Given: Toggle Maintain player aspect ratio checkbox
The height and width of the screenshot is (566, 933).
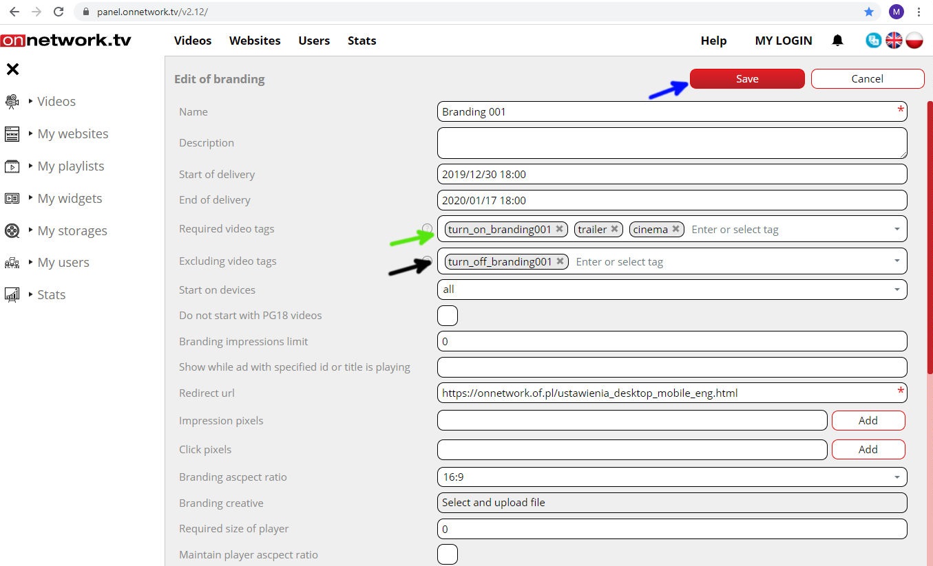Looking at the screenshot, I should [x=448, y=554].
